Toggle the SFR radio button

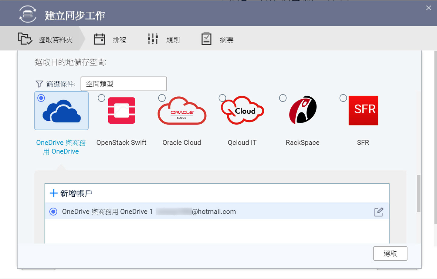tap(343, 98)
